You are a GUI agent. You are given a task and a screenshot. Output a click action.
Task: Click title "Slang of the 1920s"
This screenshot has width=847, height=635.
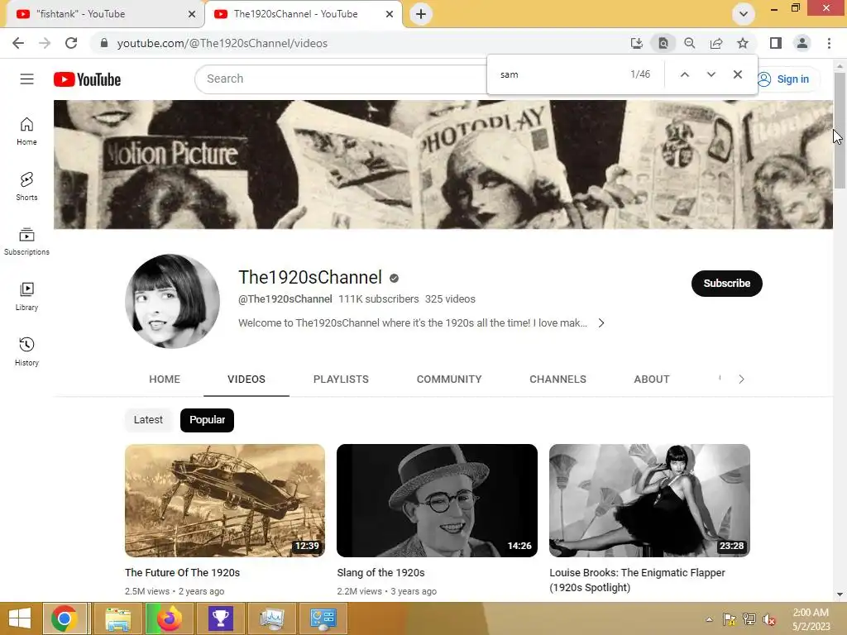click(x=380, y=572)
